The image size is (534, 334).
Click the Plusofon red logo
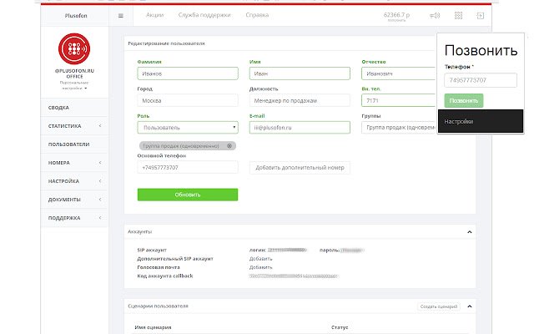click(74, 48)
